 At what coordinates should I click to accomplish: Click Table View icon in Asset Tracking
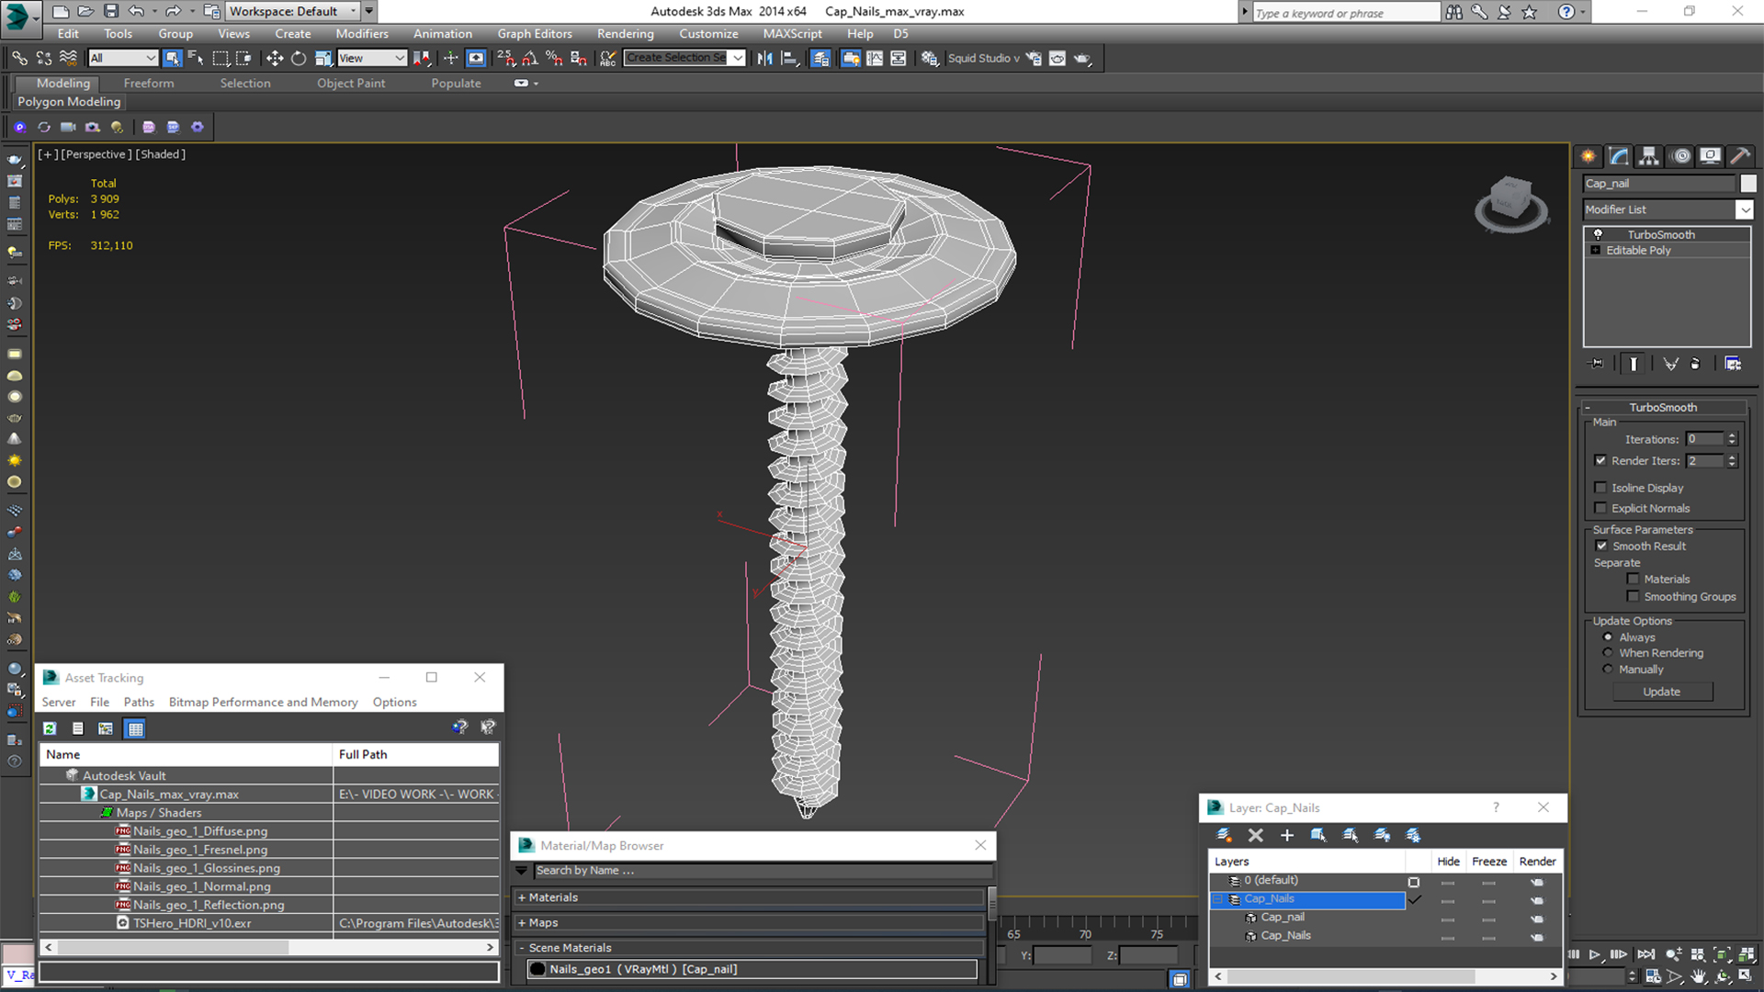pyautogui.click(x=135, y=728)
